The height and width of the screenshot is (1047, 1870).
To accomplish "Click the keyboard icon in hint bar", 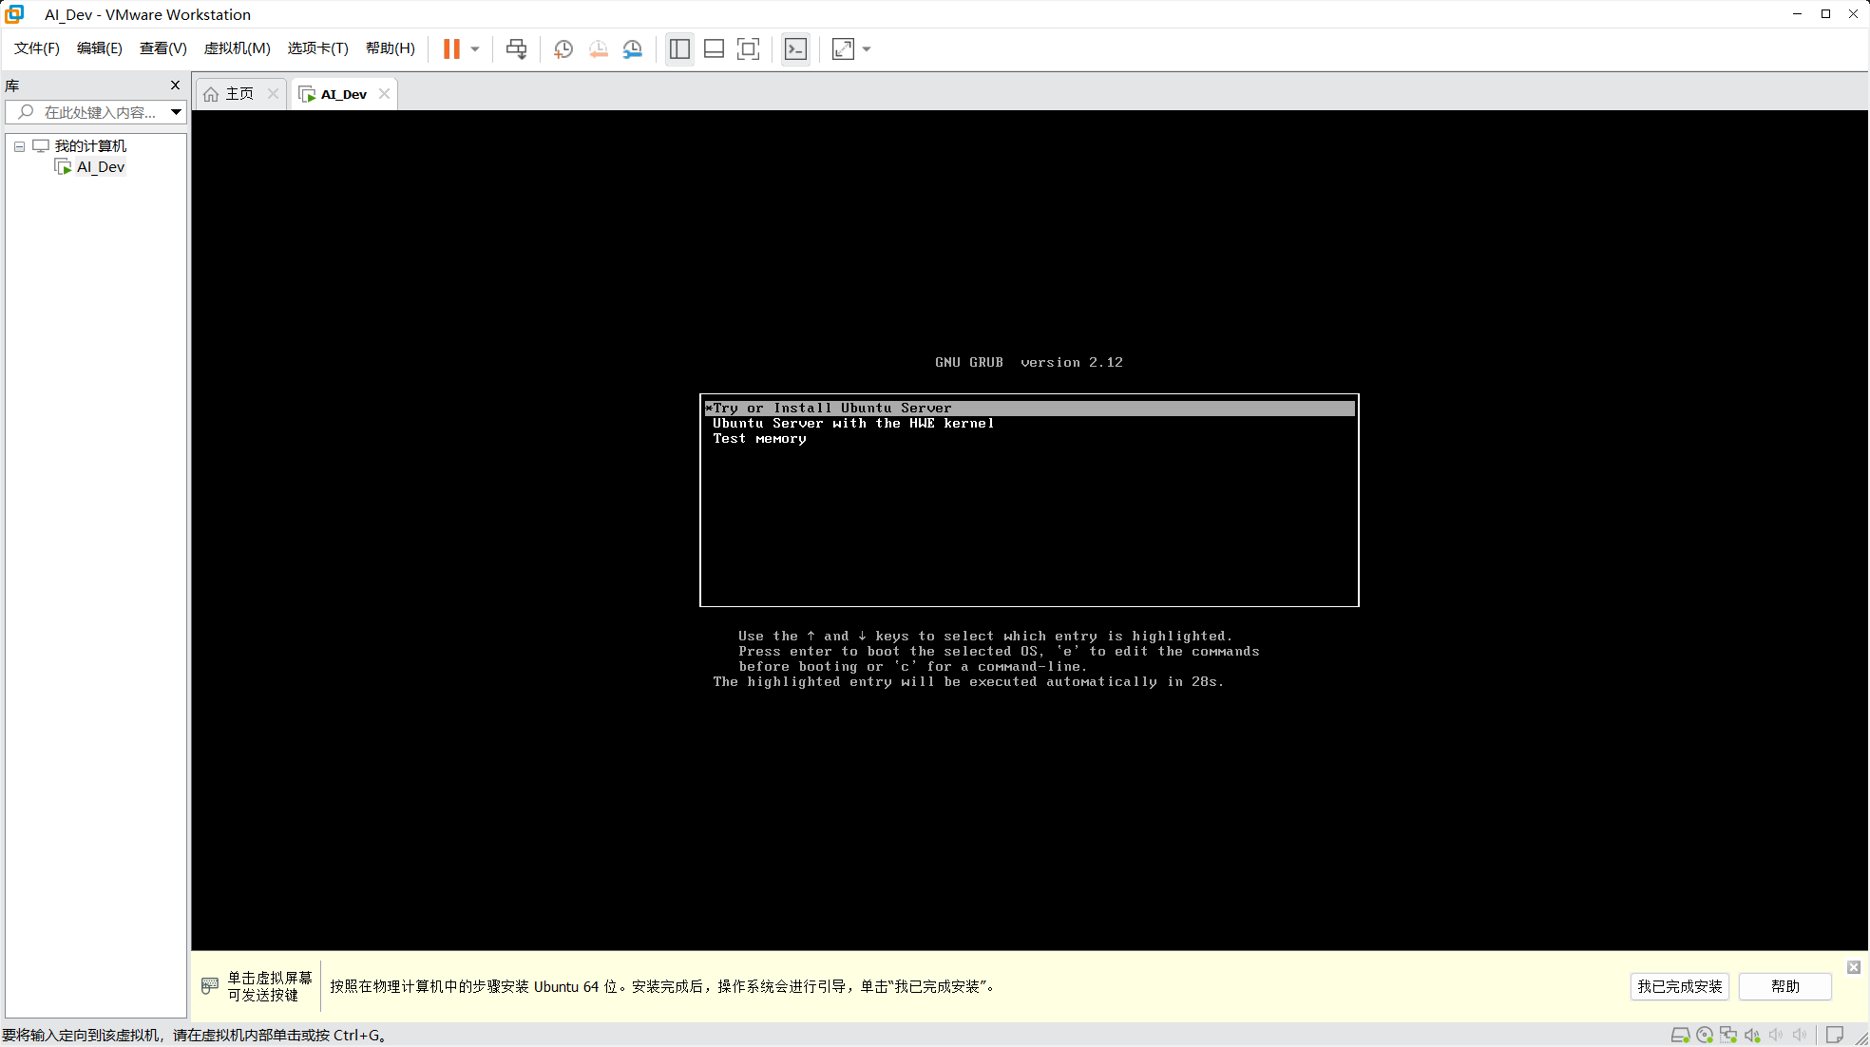I will pyautogui.click(x=210, y=986).
